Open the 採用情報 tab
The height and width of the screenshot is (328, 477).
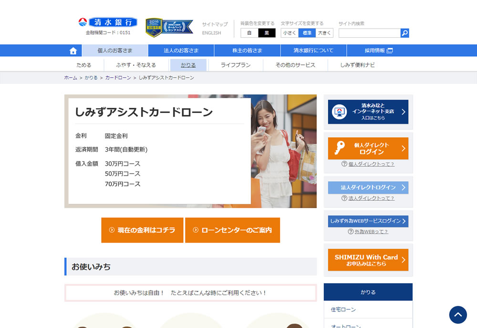pyautogui.click(x=379, y=51)
